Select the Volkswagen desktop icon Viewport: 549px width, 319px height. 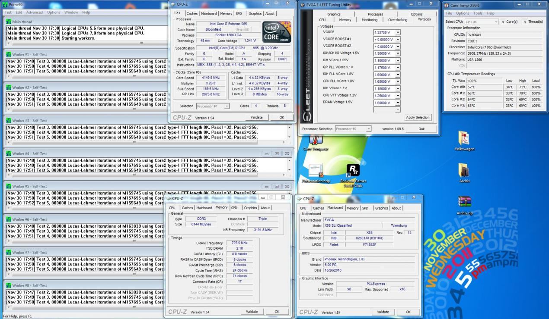point(464,138)
